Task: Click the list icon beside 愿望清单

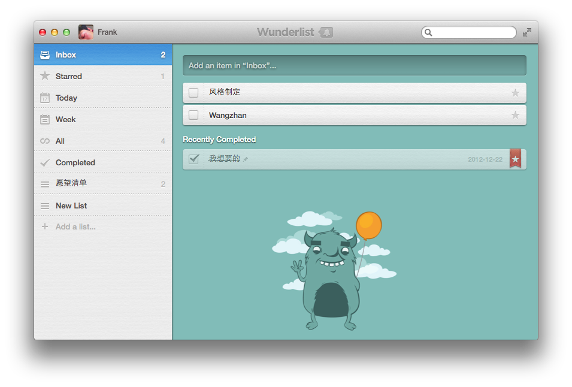Action: [45, 184]
